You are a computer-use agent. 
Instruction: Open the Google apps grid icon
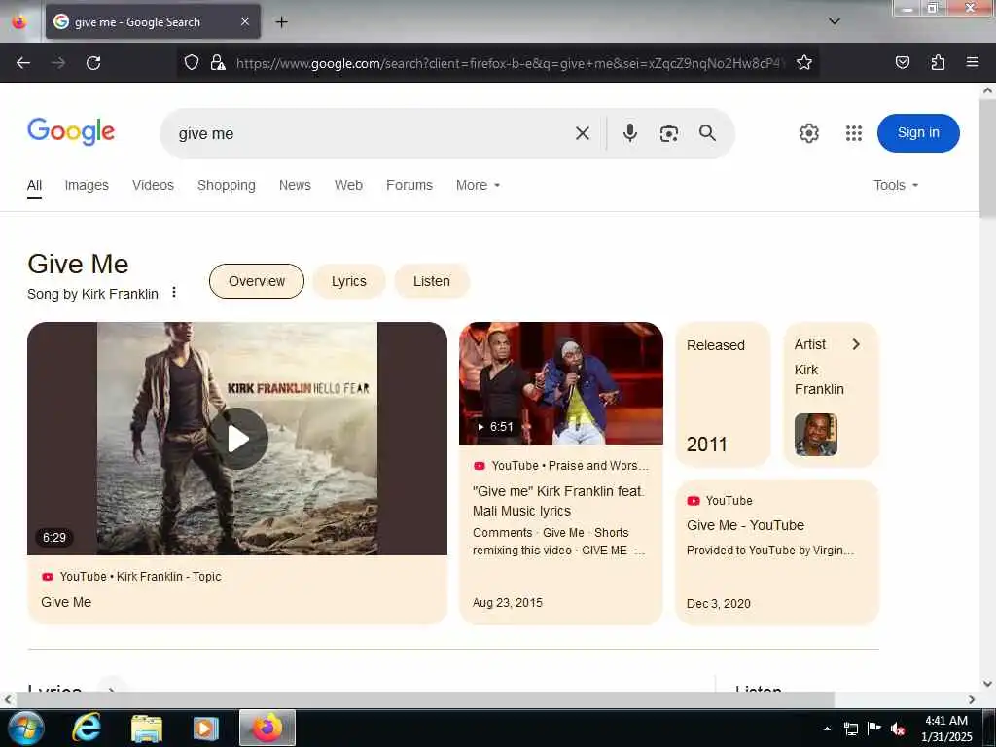pos(854,133)
